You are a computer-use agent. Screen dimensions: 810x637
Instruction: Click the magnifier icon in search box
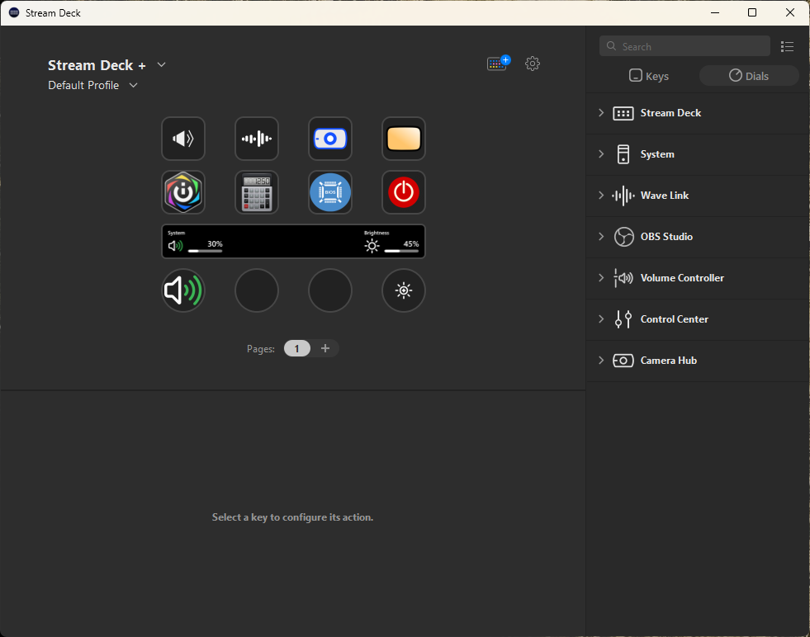pyautogui.click(x=612, y=46)
